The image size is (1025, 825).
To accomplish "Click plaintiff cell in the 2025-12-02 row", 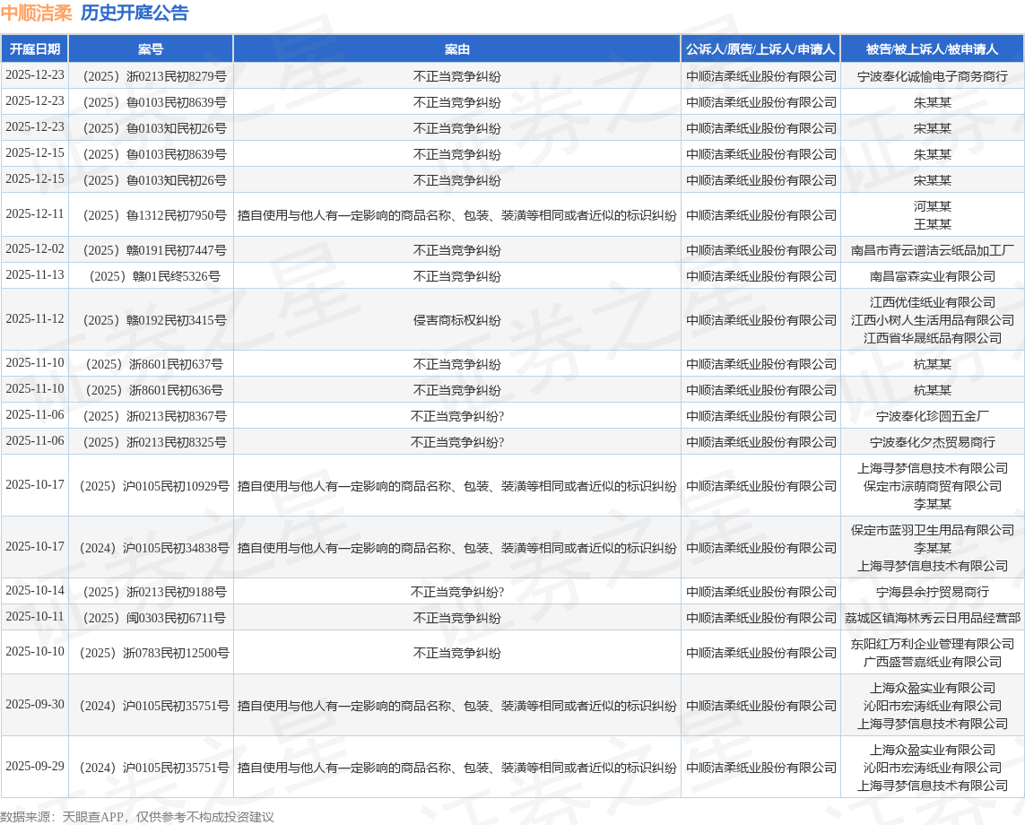I will pyautogui.click(x=761, y=250).
